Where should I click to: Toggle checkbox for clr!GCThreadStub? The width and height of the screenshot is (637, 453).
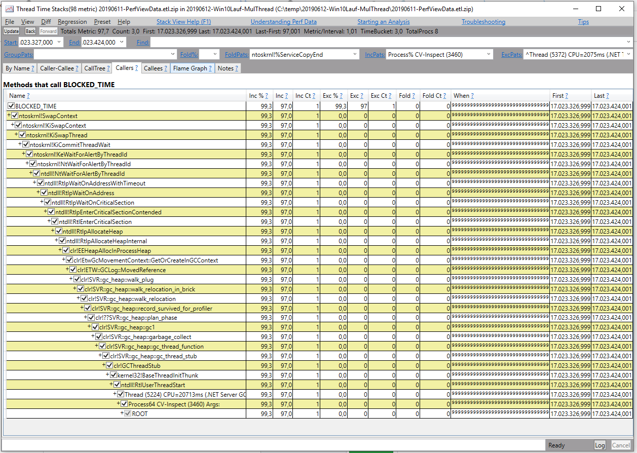(x=109, y=366)
